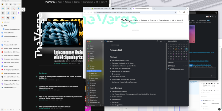This screenshot has height=111, width=222.
Task: Open the one-horsepower exoskeleton story
Action: click(x=59, y=87)
